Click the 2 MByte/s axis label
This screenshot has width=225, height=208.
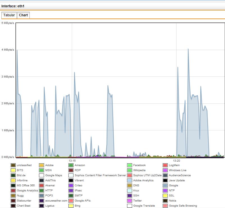click(8, 103)
